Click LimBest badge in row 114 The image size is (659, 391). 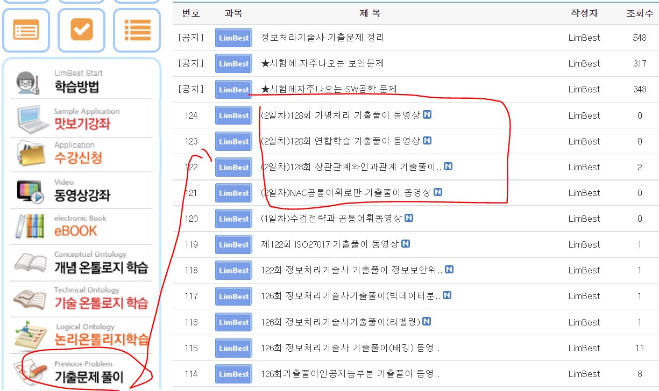[x=233, y=374]
